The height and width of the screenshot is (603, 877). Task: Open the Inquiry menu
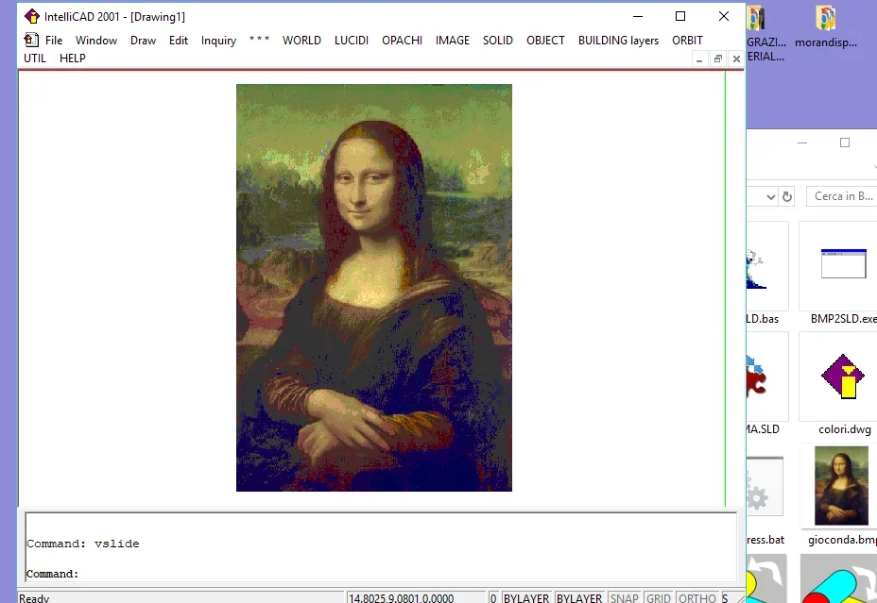[x=218, y=41]
